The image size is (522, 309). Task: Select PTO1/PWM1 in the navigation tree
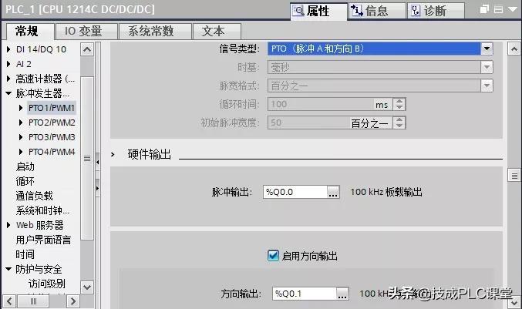[x=52, y=108]
